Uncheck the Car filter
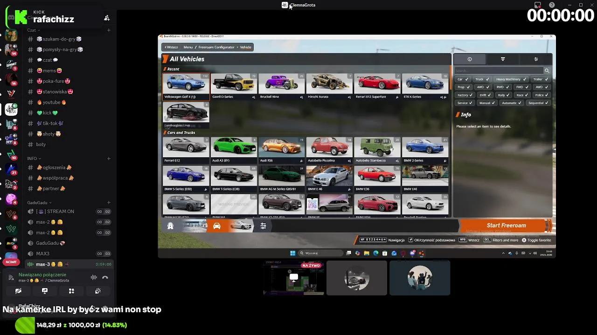The image size is (597, 335). click(463, 79)
